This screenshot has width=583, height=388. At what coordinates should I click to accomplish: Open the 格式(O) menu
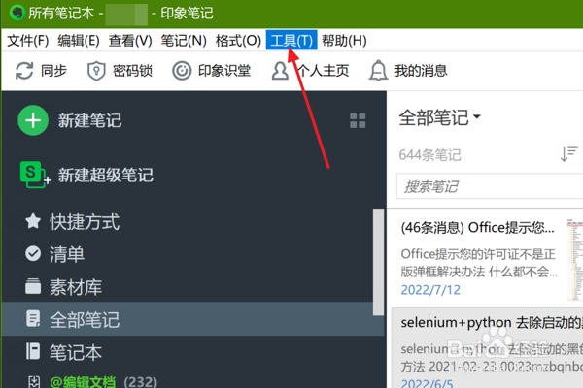pyautogui.click(x=238, y=40)
